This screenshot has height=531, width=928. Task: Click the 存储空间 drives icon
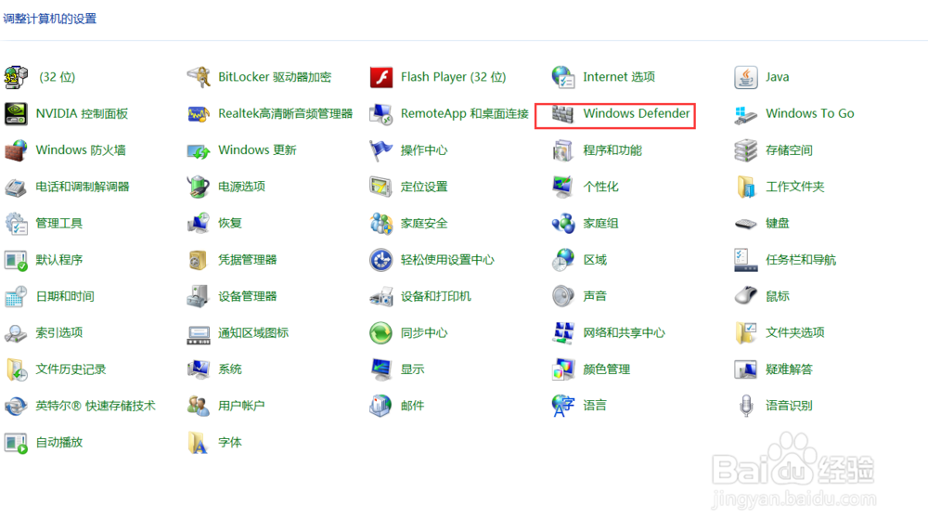tap(746, 150)
